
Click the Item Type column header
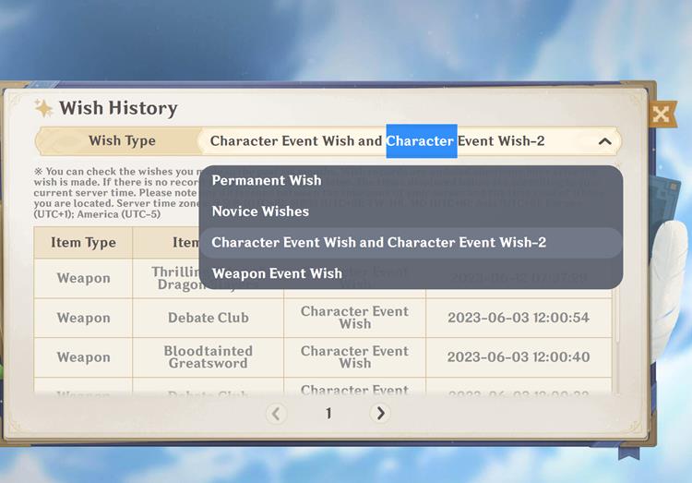coord(83,243)
